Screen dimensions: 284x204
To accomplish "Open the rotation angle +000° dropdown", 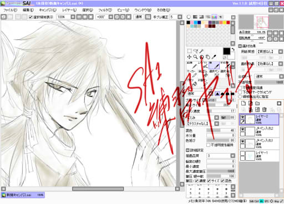I will 110,17.
